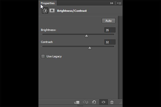This screenshot has height=107, width=161.
Task: Click the Contrast value field showing 32
Action: click(110, 42)
